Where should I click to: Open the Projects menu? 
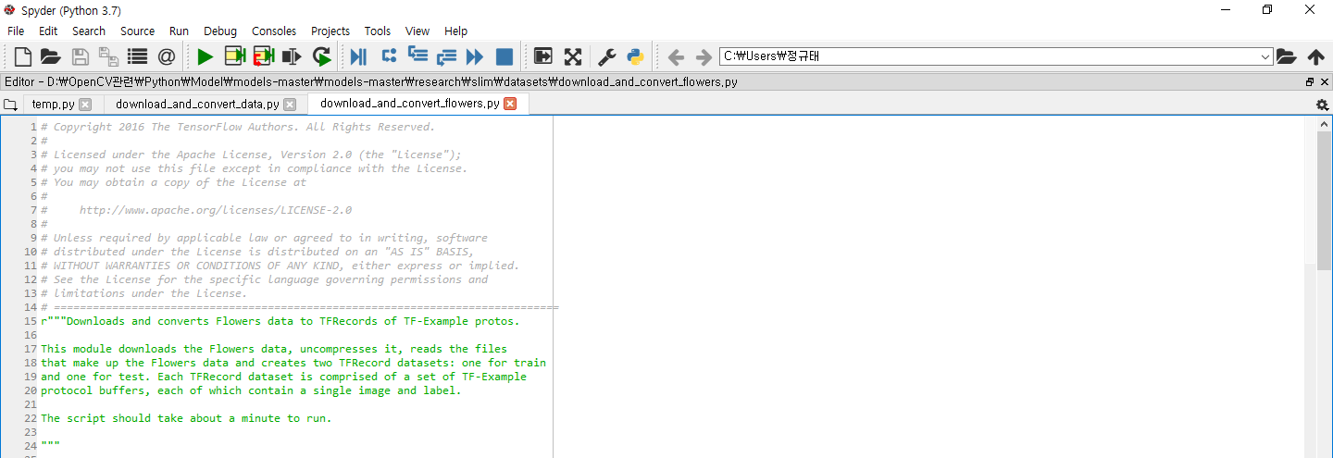330,31
